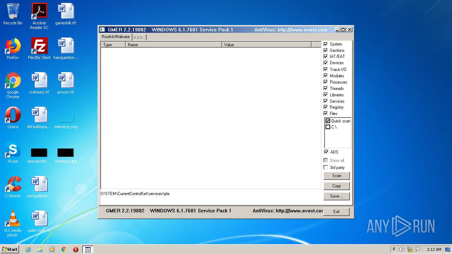Image resolution: width=452 pixels, height=254 pixels.
Task: Sort by the Type column header
Action: [113, 45]
